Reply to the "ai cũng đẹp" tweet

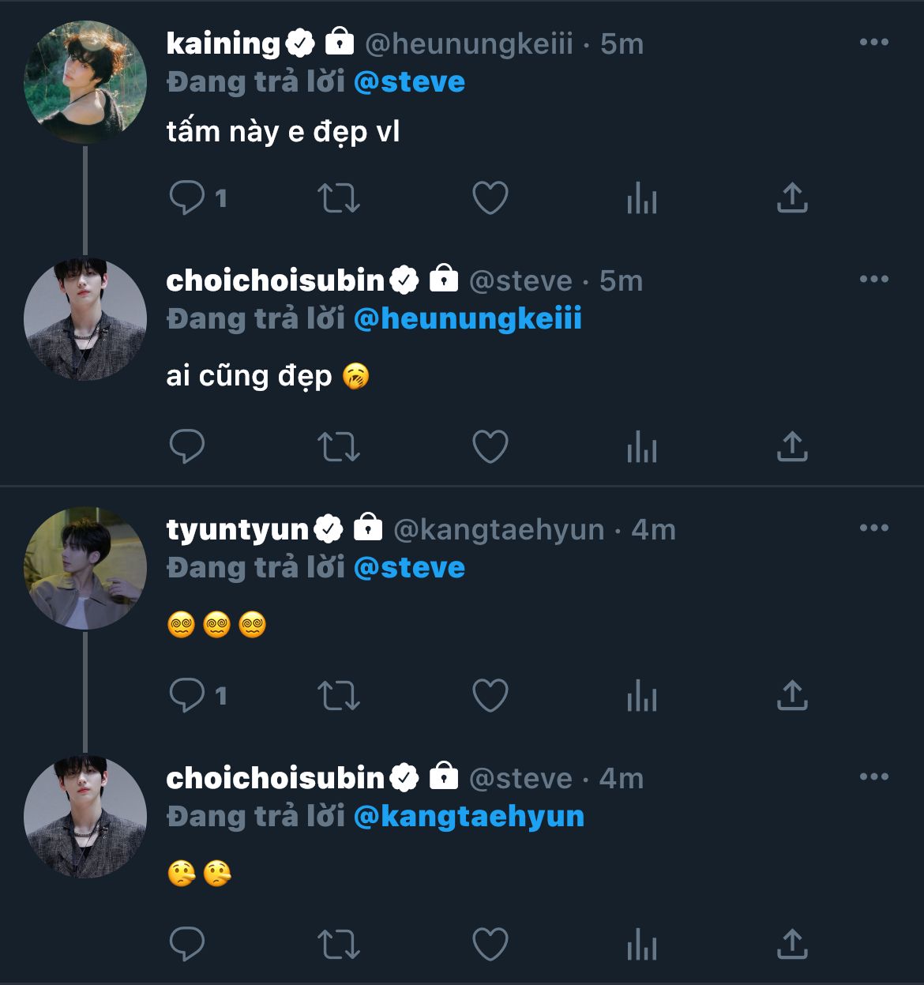(x=187, y=446)
